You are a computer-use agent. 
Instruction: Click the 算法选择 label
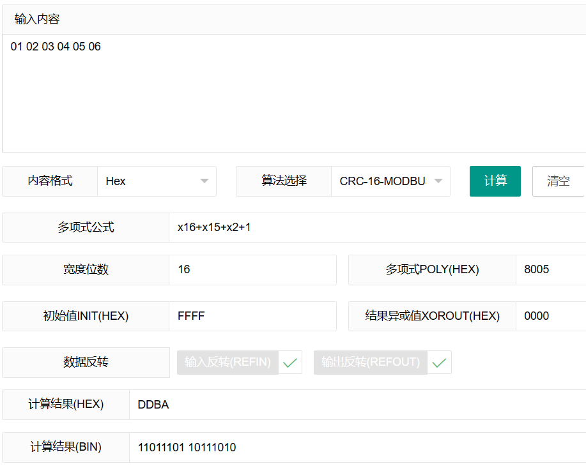[x=284, y=181]
